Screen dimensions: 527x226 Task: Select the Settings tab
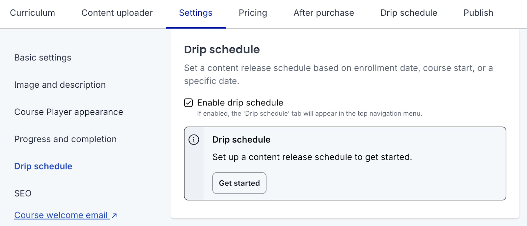point(196,13)
